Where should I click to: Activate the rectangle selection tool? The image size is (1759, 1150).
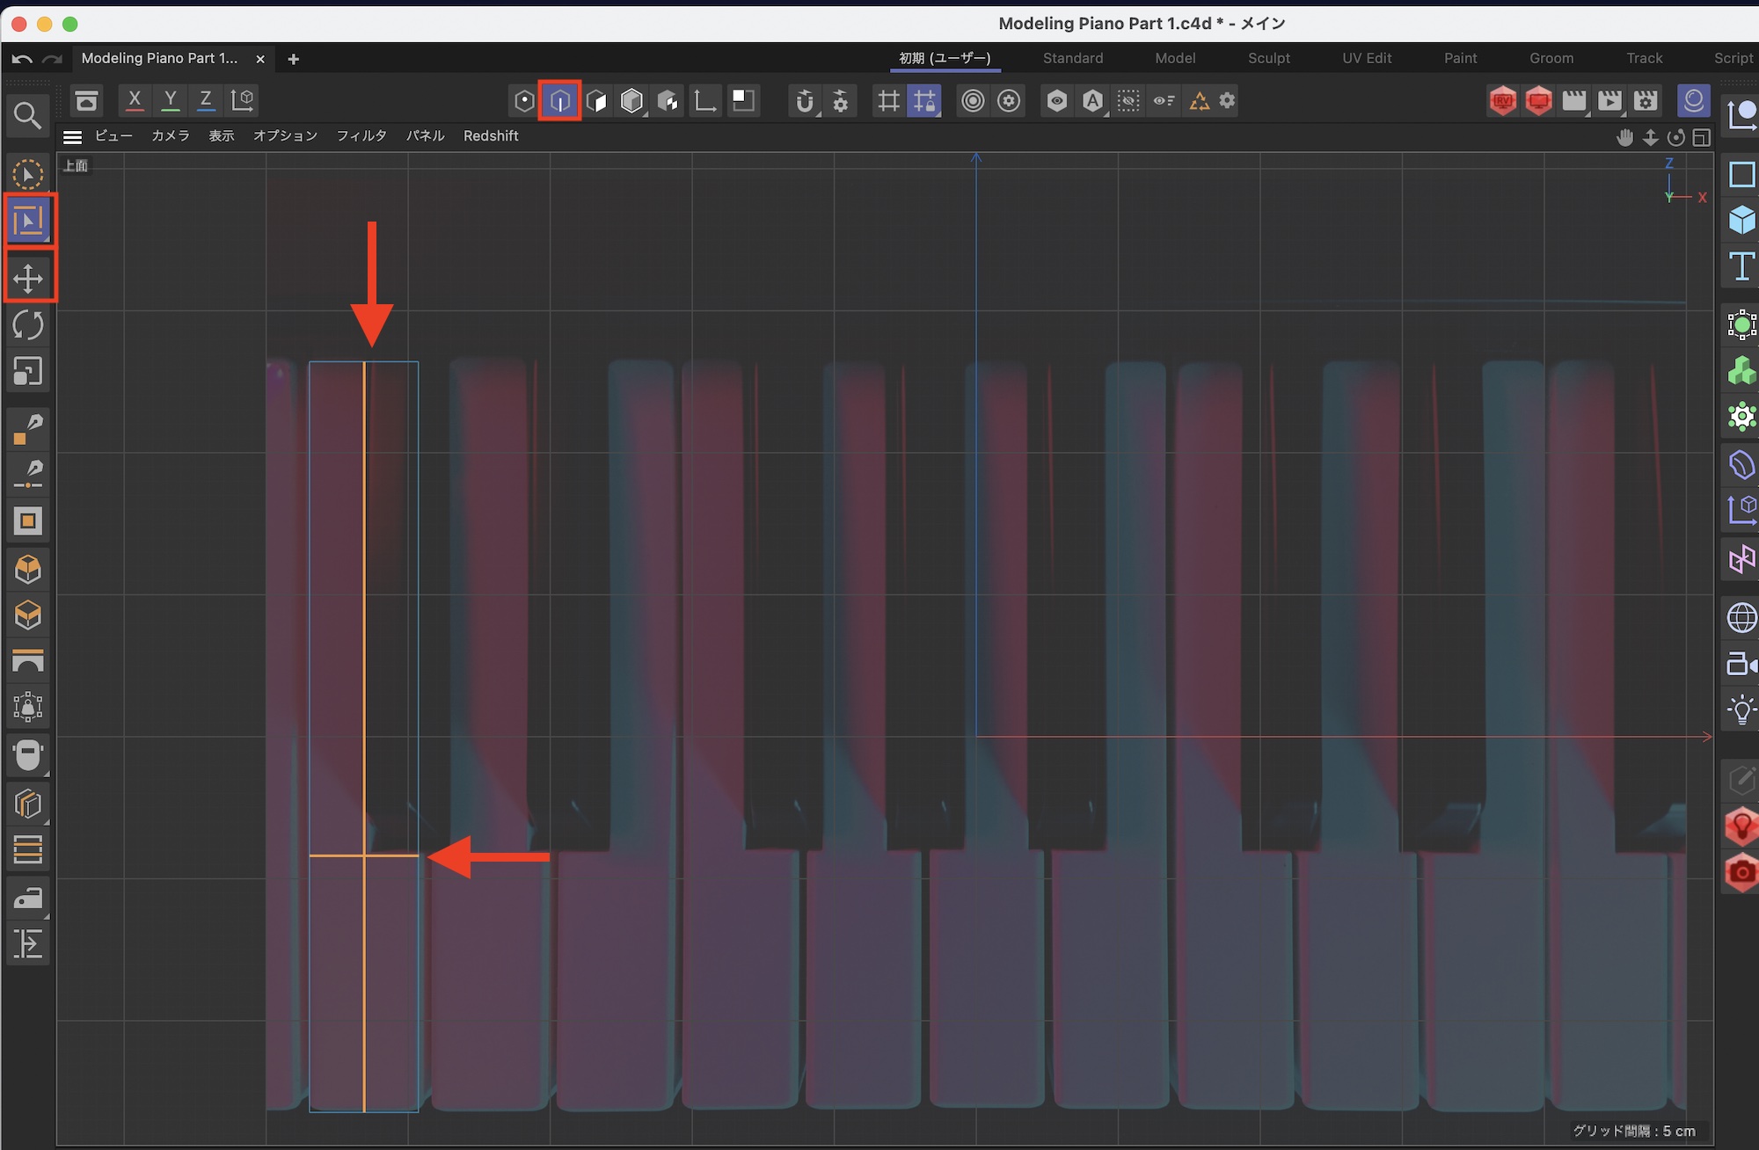(28, 220)
